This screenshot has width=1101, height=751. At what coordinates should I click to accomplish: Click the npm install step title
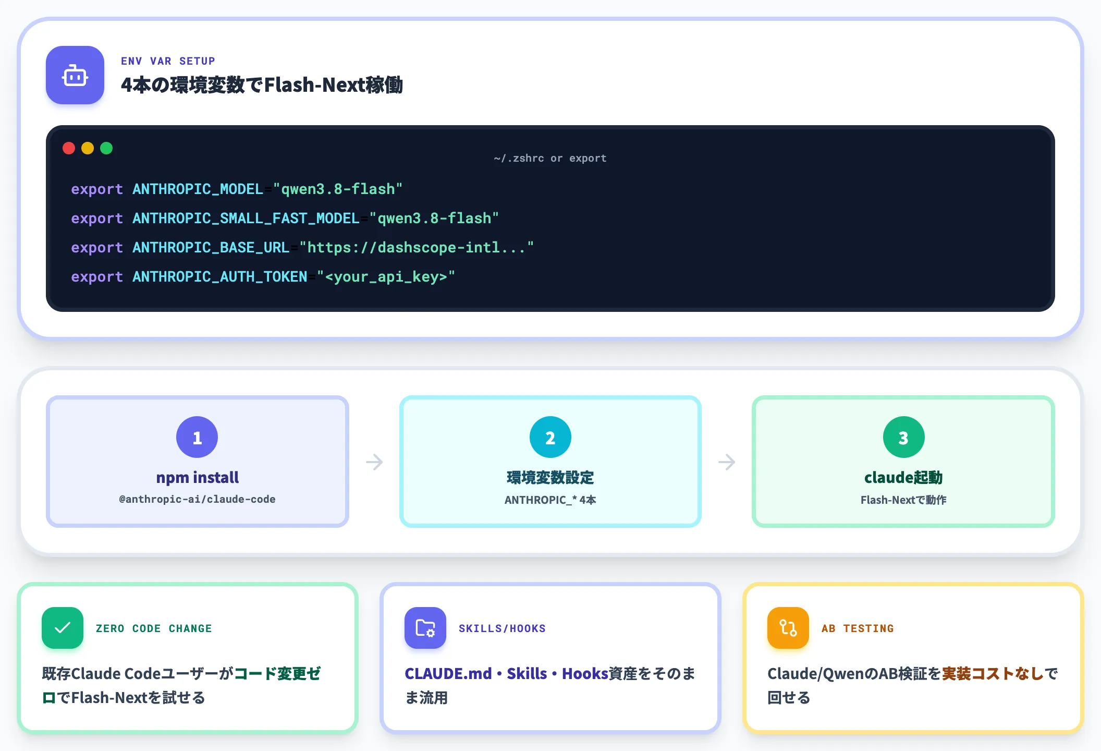pos(197,477)
